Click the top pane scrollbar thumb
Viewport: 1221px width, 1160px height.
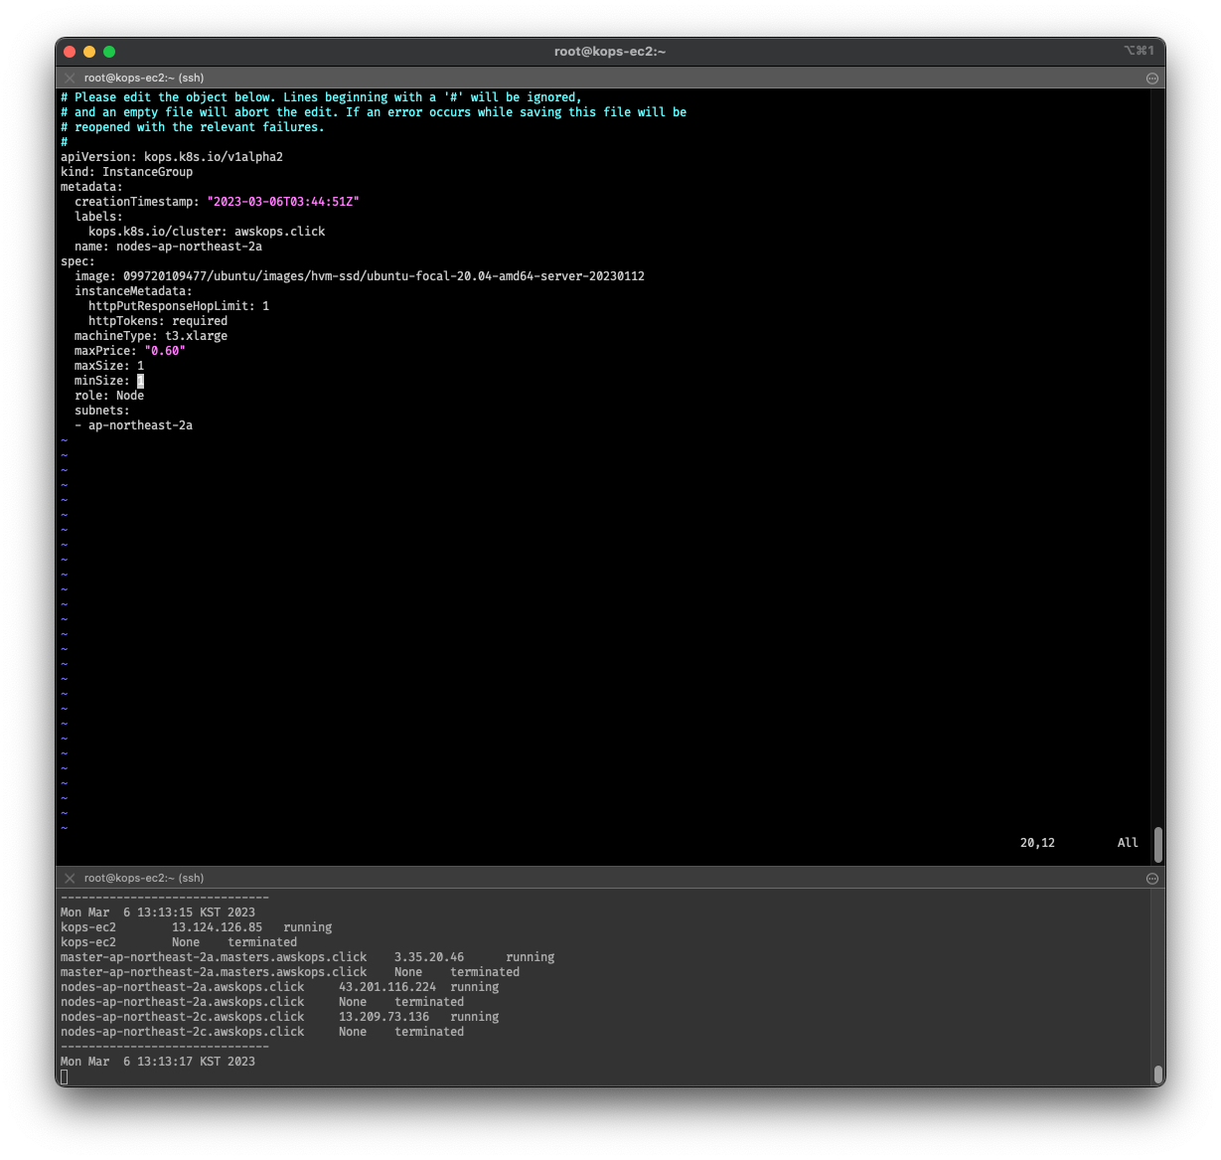point(1158,844)
